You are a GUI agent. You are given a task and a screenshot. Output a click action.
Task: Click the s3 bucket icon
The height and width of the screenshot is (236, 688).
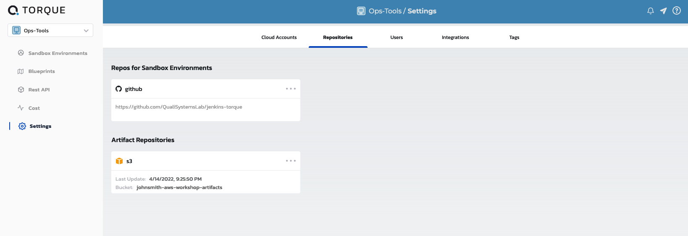tap(119, 161)
